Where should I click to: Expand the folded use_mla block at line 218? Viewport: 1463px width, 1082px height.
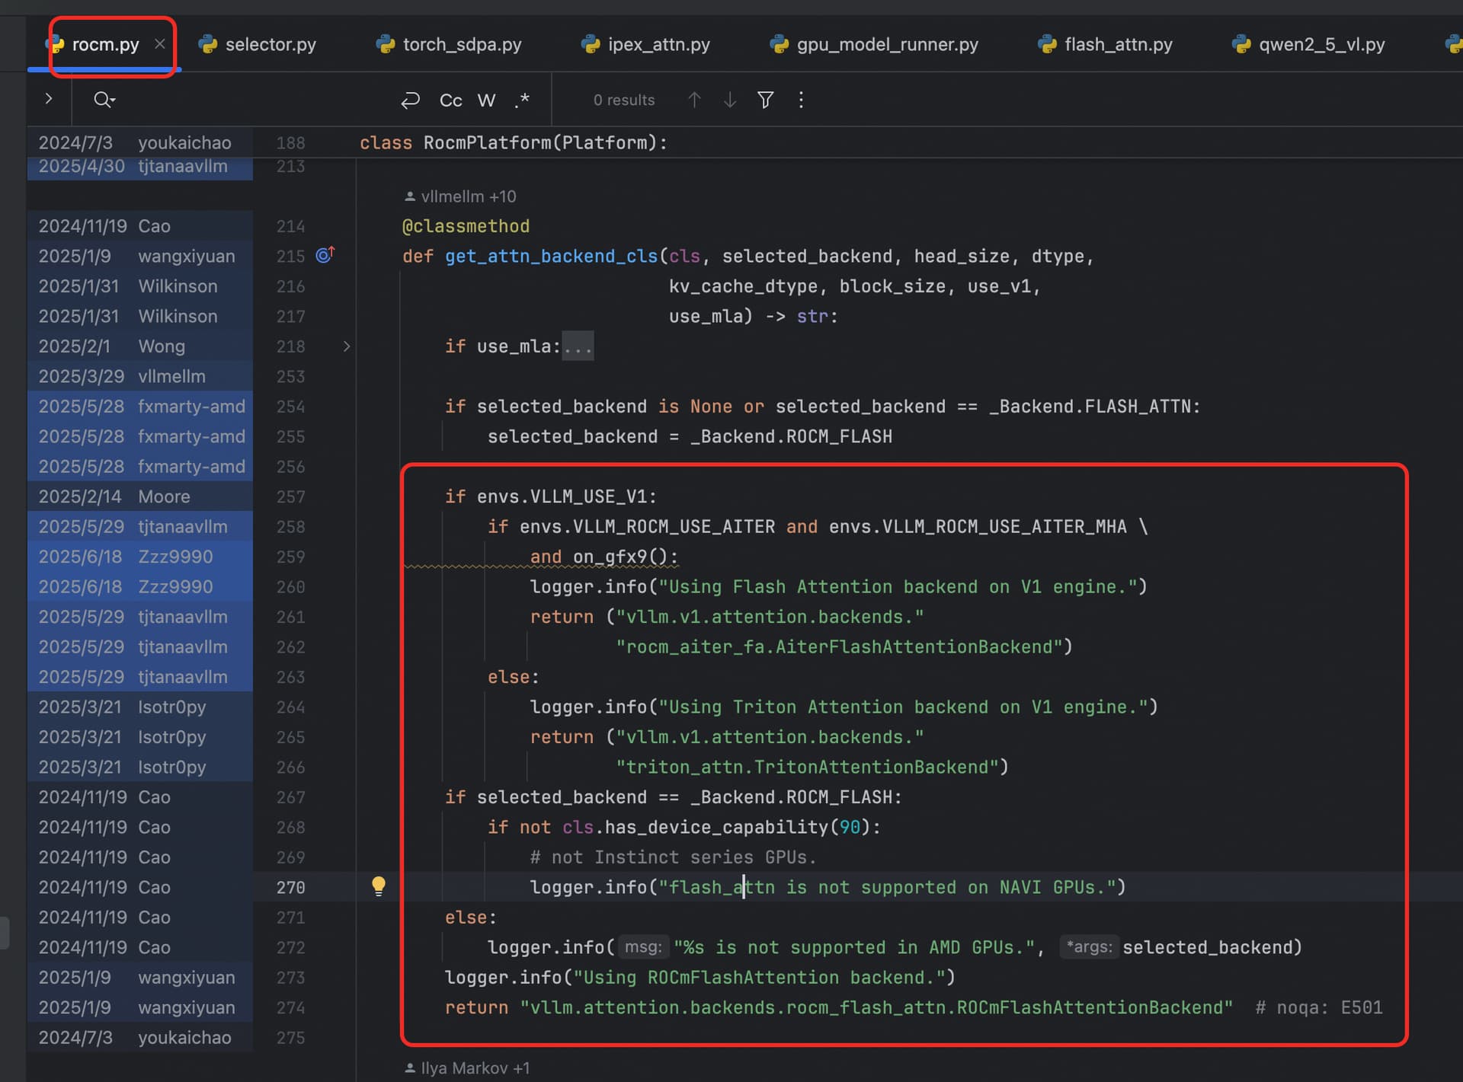click(347, 346)
